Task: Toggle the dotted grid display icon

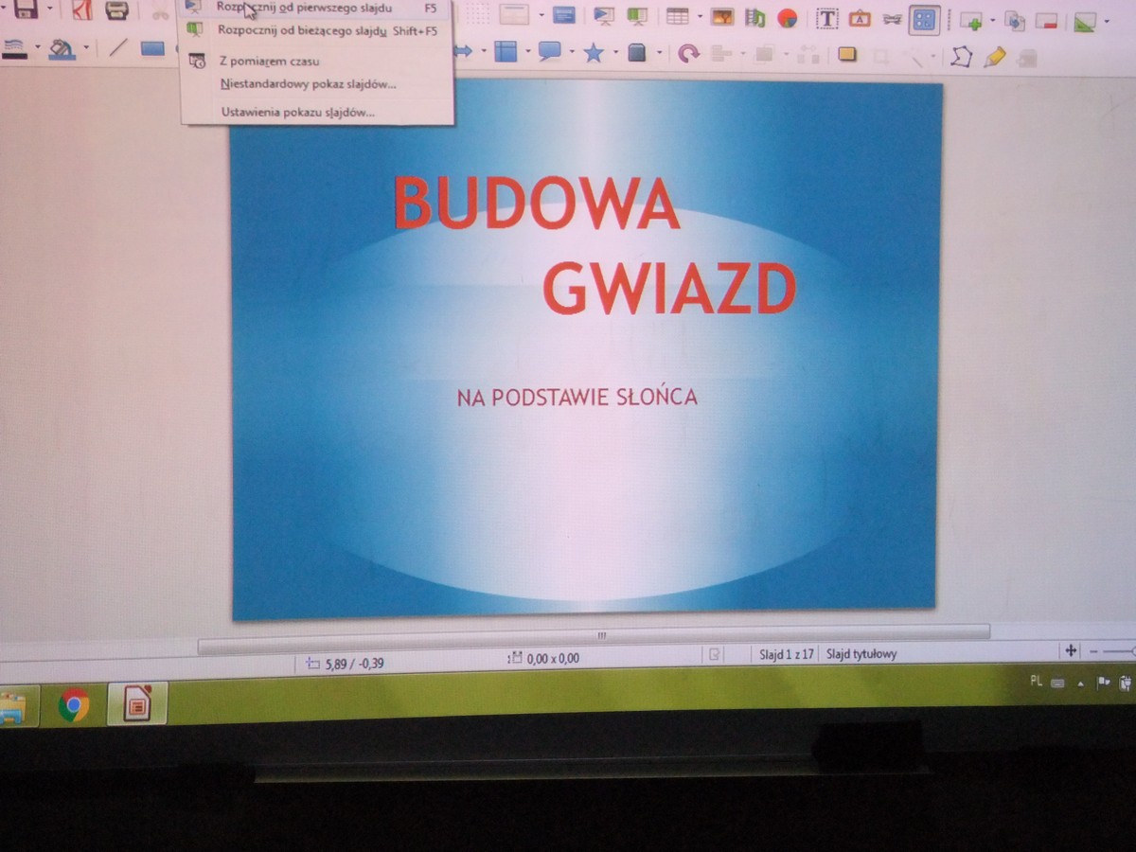Action: (x=478, y=14)
